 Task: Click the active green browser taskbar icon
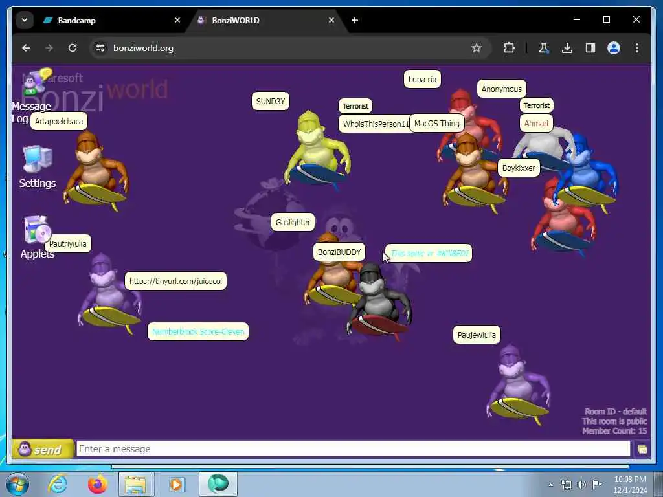pyautogui.click(x=218, y=484)
